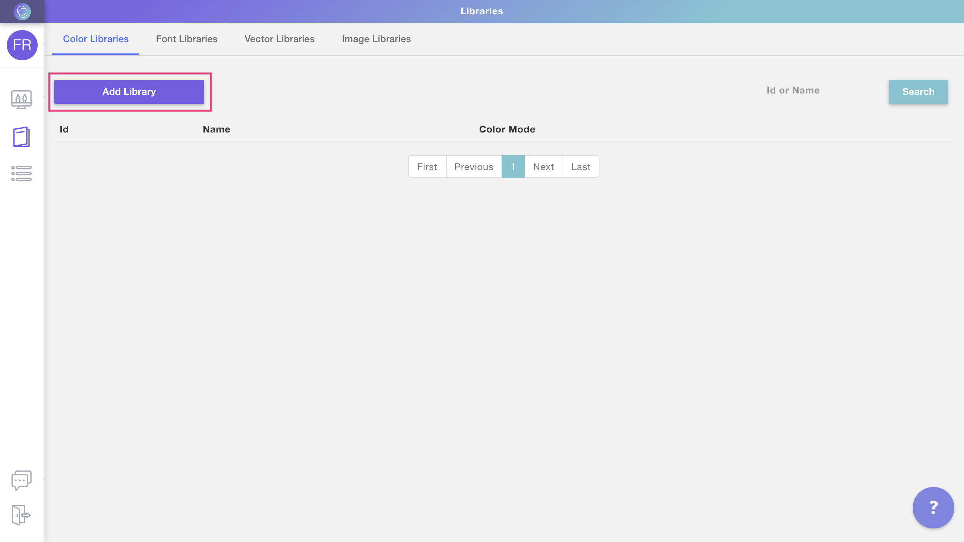Select page 1 in pagination
Viewport: 964px width, 542px height.
(x=513, y=167)
